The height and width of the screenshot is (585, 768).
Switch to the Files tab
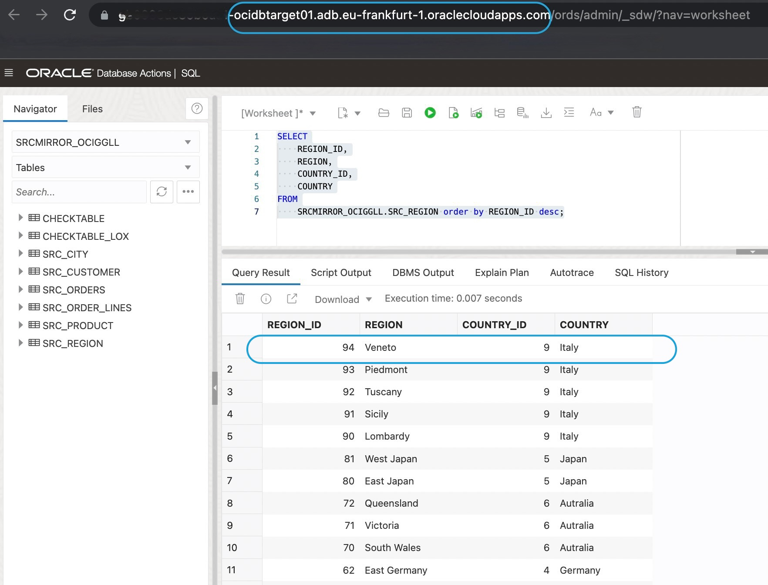click(92, 109)
